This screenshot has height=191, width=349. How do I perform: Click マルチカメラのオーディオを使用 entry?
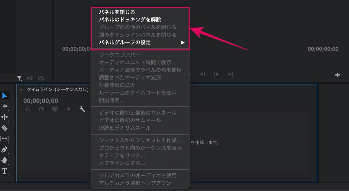(140, 175)
